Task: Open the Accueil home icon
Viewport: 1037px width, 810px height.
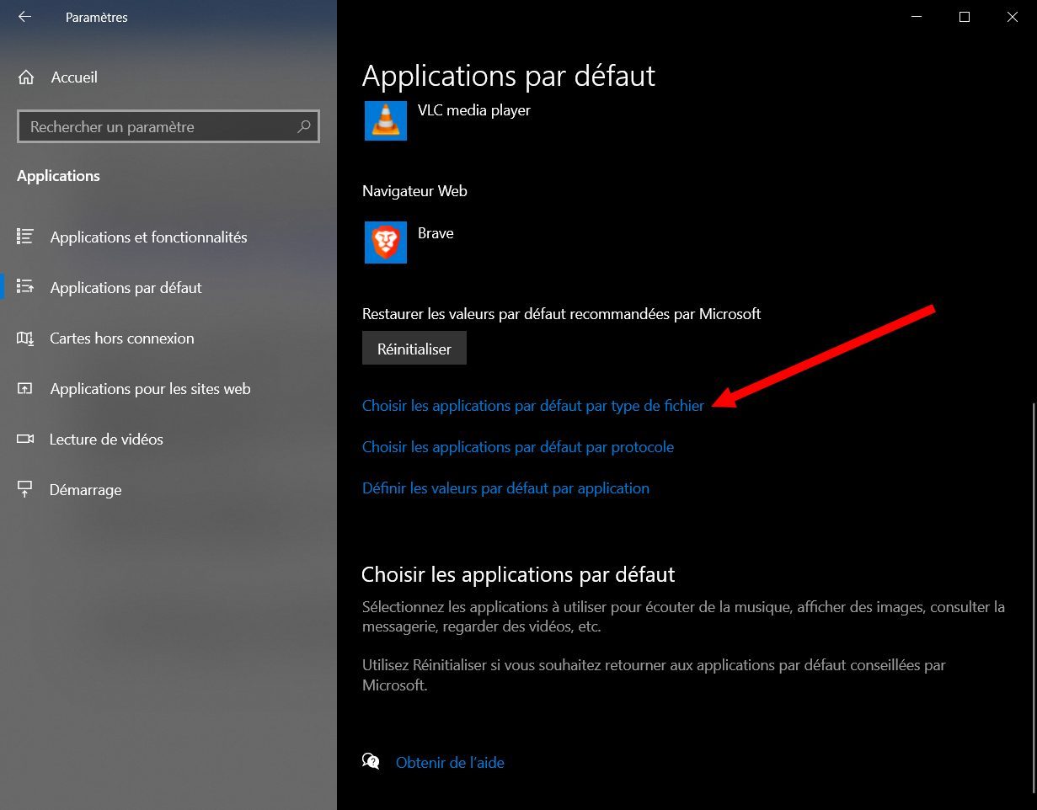Action: tap(26, 77)
